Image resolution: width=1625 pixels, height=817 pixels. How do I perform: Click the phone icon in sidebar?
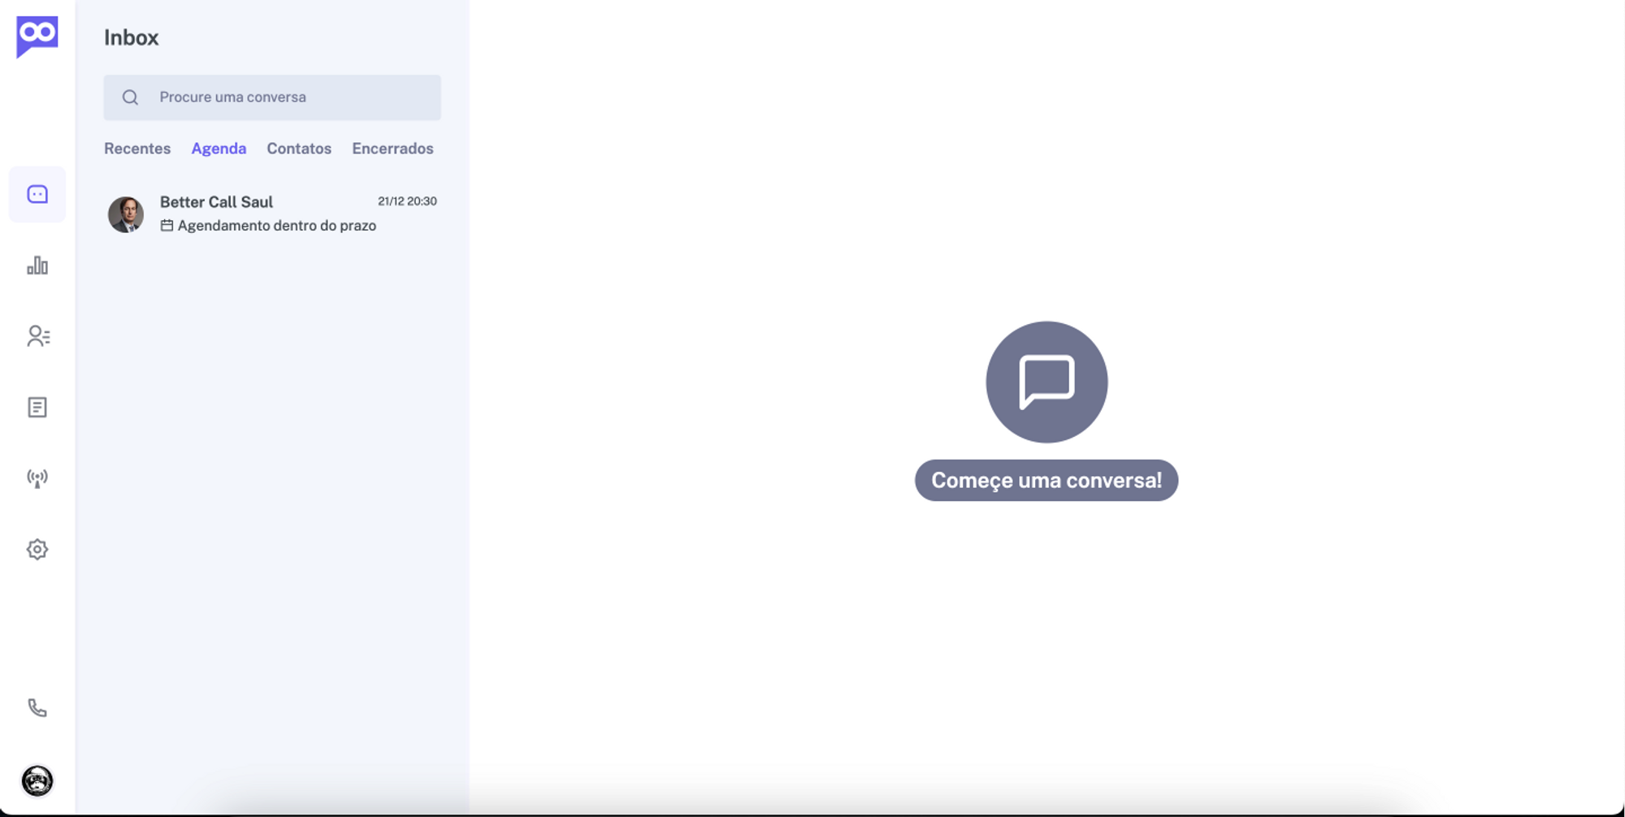pos(37,708)
